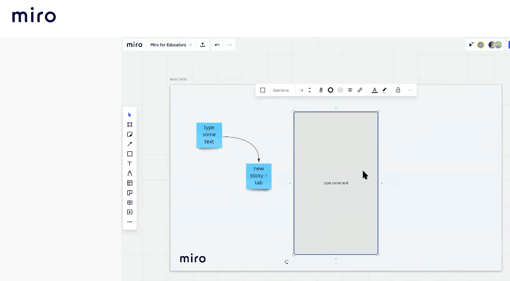The width and height of the screenshot is (510, 281).
Task: Open more tools ellipsis in left toolbar
Action: click(130, 222)
